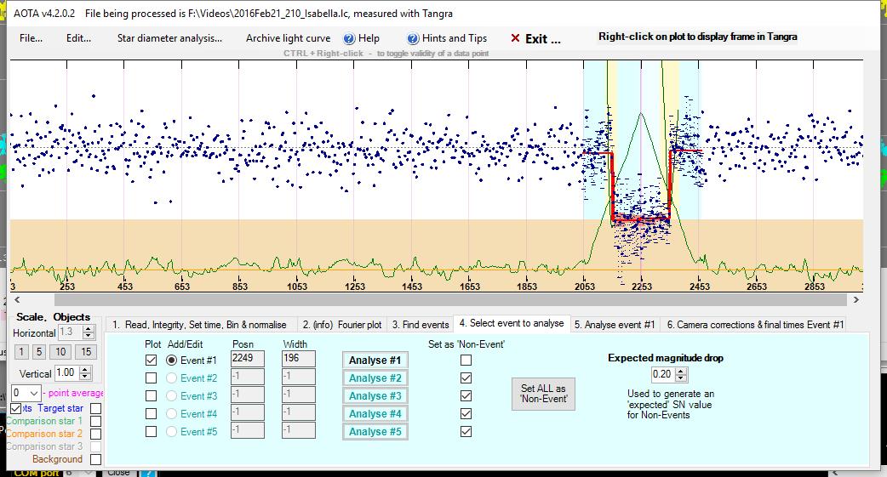Open tab 6. Camera corrections & final times

point(754,325)
